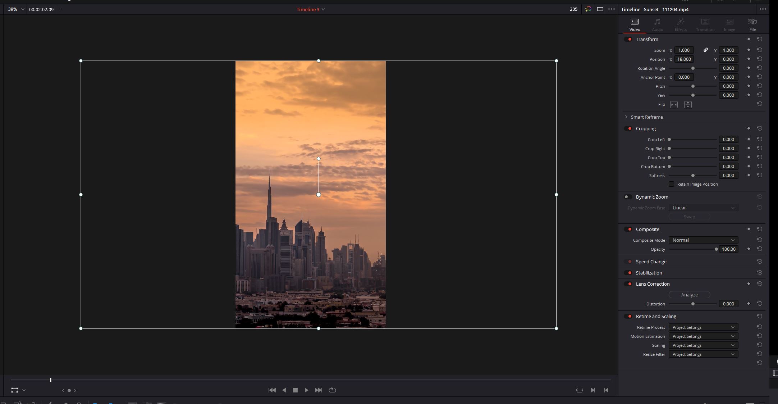The height and width of the screenshot is (404, 778).
Task: Toggle the single viewer mode icon
Action: [600, 9]
